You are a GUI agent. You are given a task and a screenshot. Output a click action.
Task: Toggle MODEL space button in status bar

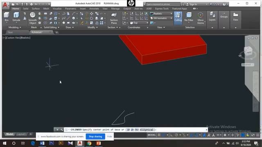click(151, 135)
